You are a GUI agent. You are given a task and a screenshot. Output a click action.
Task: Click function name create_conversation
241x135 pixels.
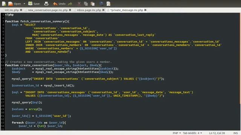[x=36, y=65]
